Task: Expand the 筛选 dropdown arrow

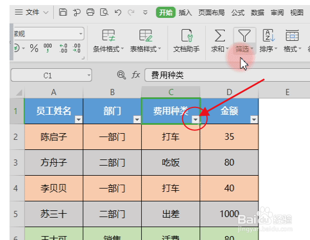Action: click(x=252, y=48)
